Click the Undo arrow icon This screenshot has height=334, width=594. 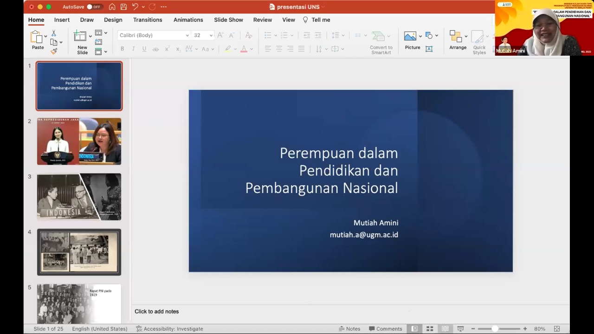[x=135, y=7]
